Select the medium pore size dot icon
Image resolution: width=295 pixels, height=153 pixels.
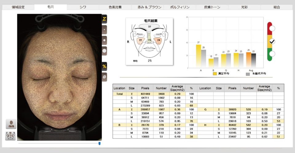pyautogui.click(x=104, y=40)
